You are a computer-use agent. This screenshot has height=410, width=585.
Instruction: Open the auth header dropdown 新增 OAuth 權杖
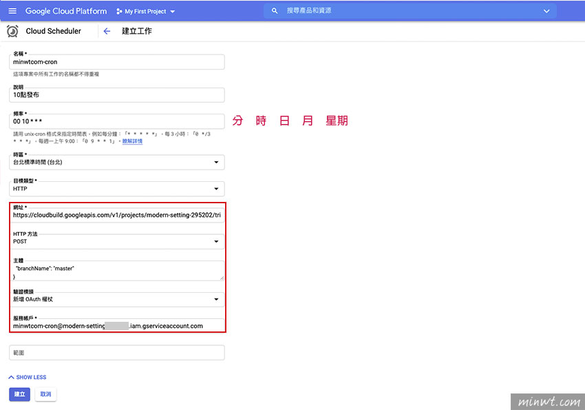117,300
